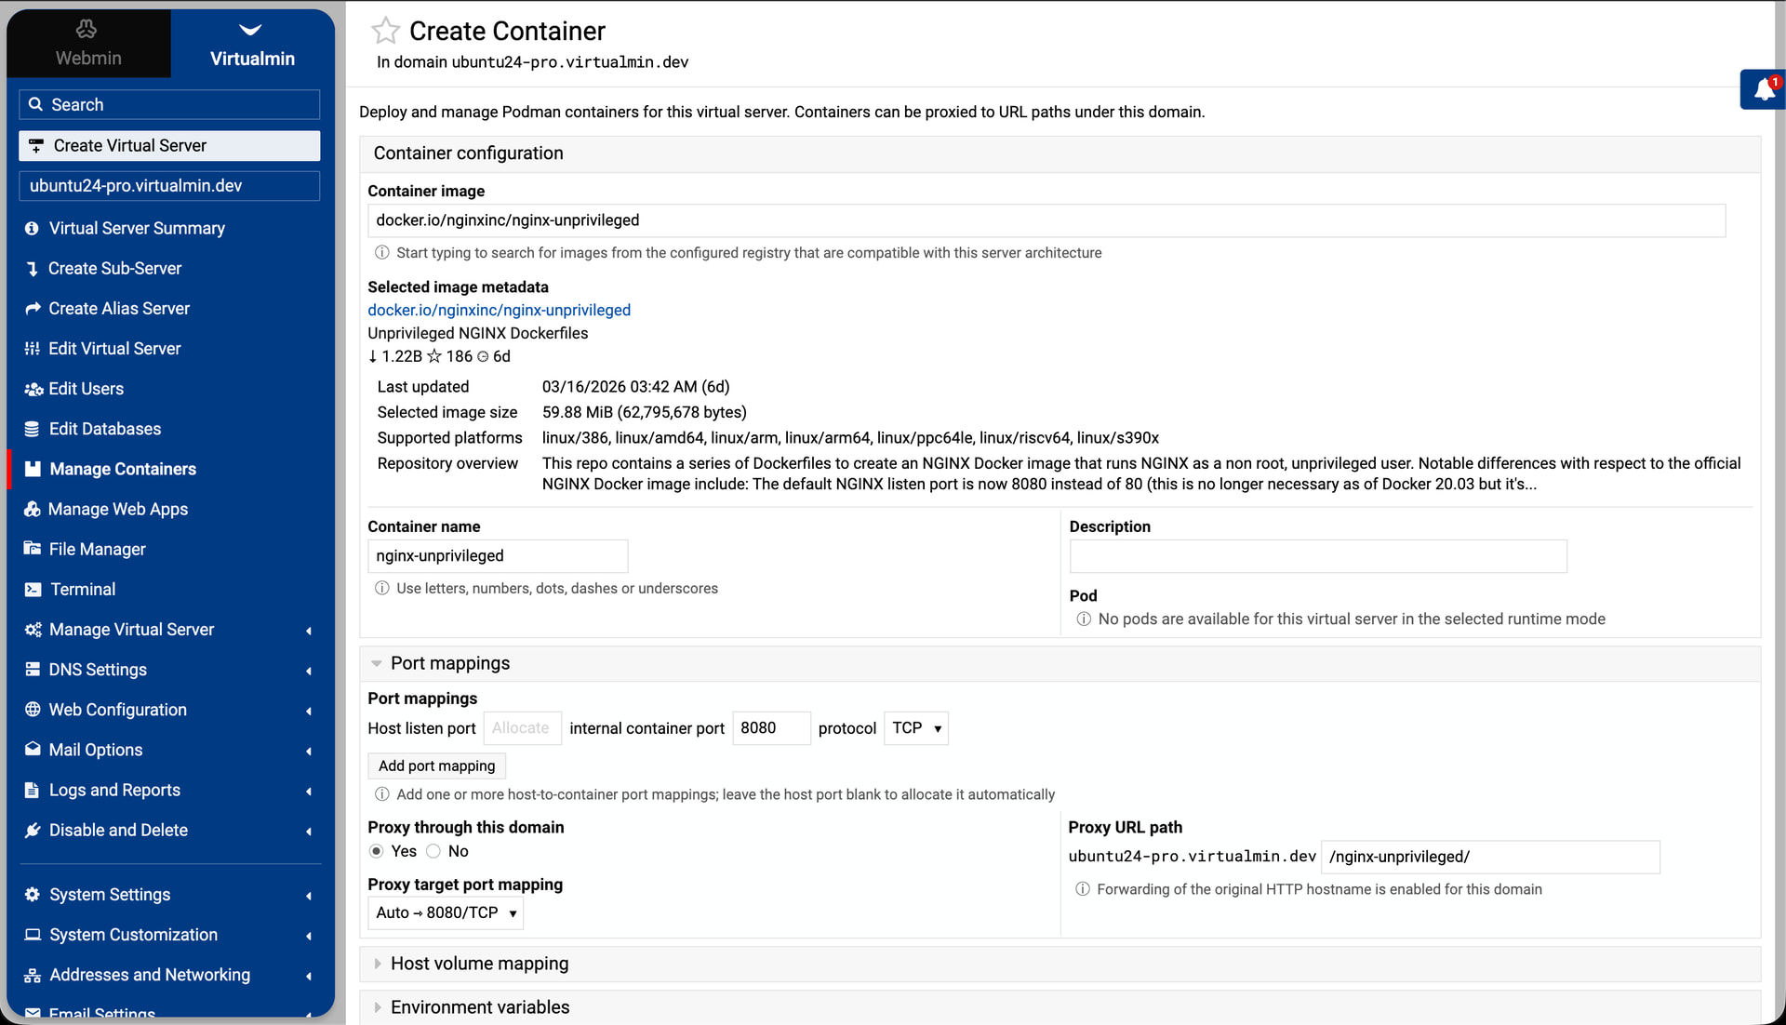
Task: Click the Terminal sidebar icon
Action: (33, 590)
